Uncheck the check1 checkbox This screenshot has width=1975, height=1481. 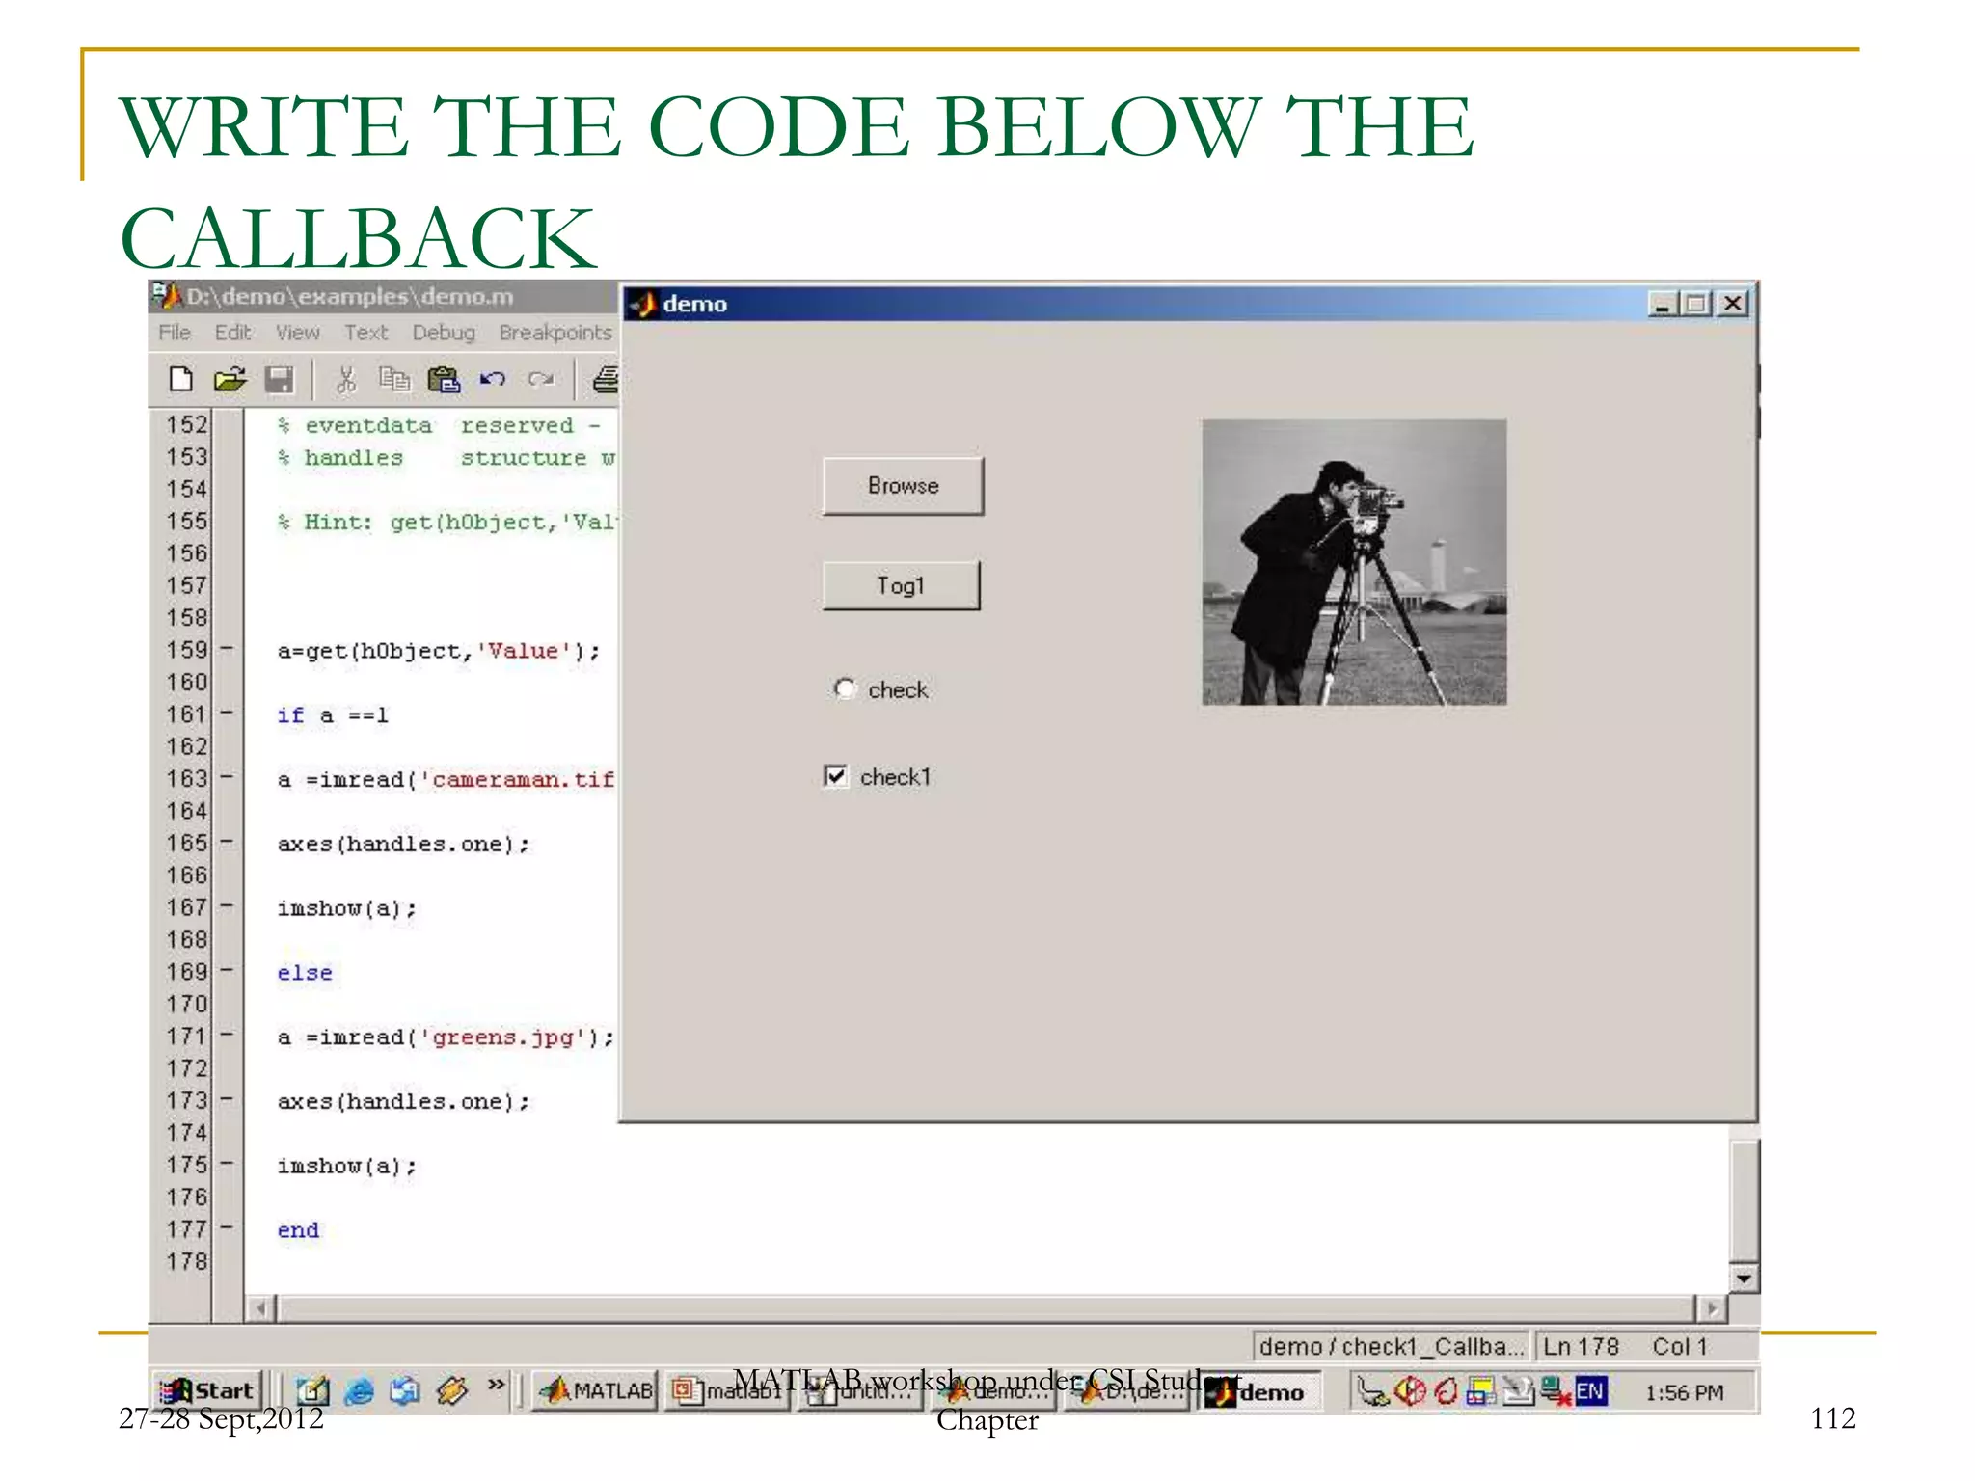(835, 776)
